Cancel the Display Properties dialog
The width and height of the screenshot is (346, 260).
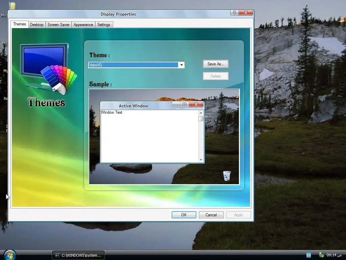coord(211,215)
